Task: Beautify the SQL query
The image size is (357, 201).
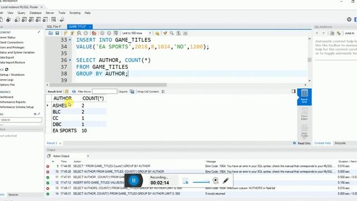Action: pyautogui.click(x=165, y=33)
